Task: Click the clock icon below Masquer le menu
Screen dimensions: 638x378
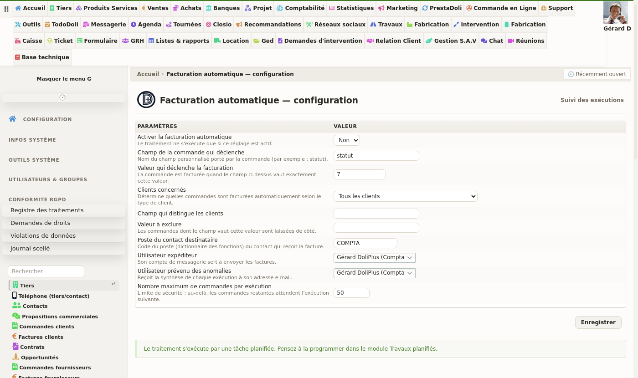Action: click(62, 97)
